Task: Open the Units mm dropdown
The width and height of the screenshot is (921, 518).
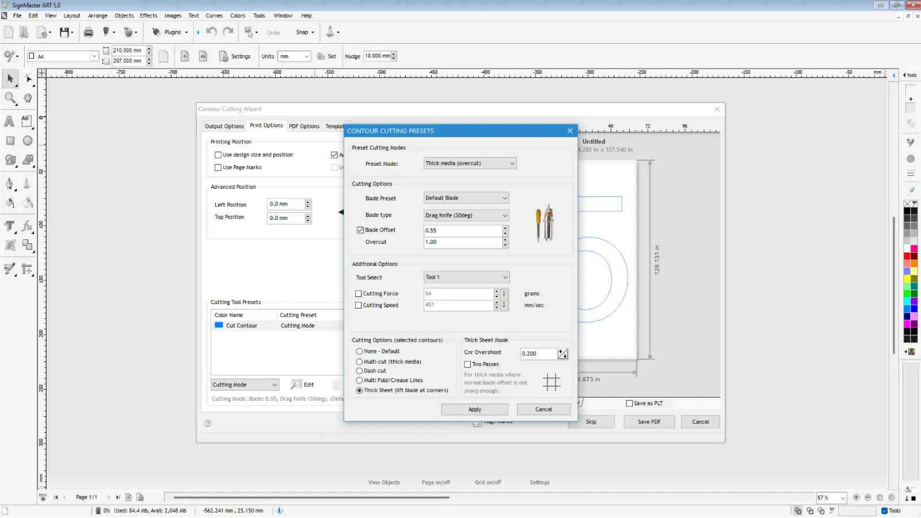Action: (x=294, y=56)
